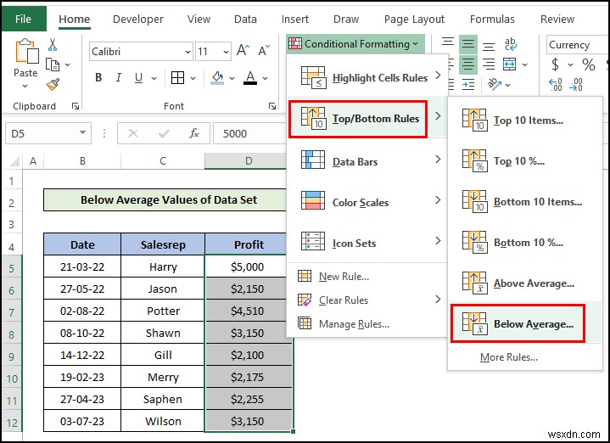Image resolution: width=610 pixels, height=443 pixels.
Task: Apply Percent Style format
Action: coord(588,64)
